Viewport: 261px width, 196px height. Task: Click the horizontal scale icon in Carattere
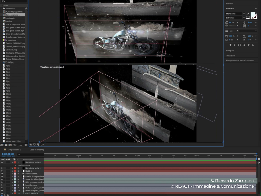[x=244, y=36]
